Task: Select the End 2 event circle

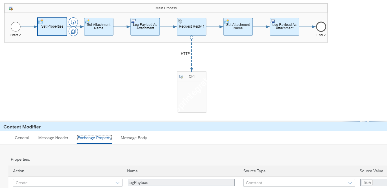Action: 321,27
